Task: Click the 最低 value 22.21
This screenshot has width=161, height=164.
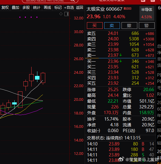Action: (113, 101)
